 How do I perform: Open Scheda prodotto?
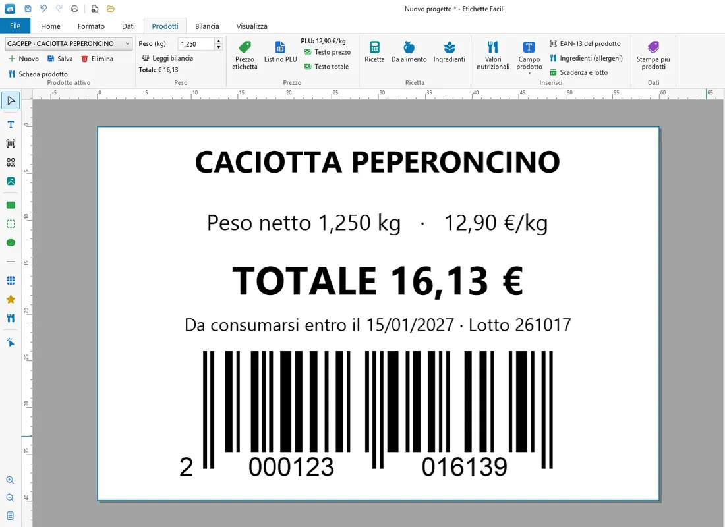click(38, 74)
